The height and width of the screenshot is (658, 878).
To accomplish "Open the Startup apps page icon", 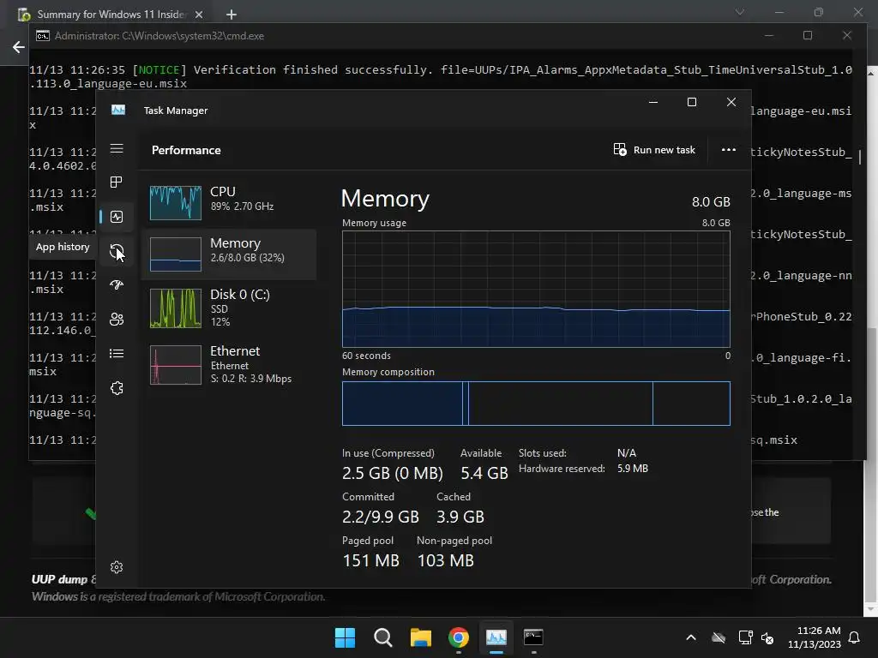I will coord(117,284).
